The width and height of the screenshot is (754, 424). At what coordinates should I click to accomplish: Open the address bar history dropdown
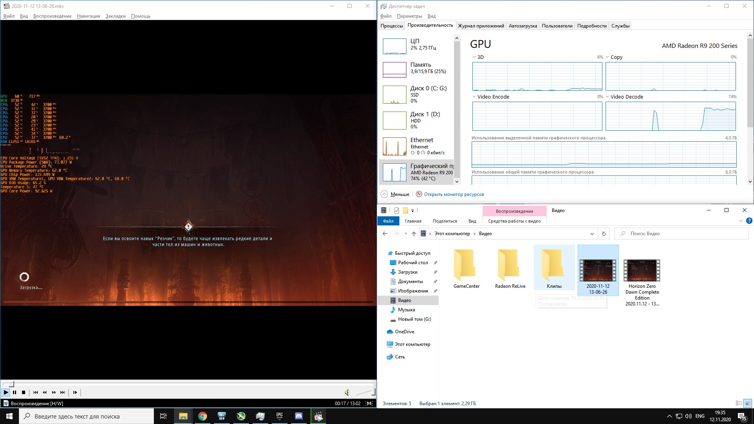pyautogui.click(x=592, y=234)
